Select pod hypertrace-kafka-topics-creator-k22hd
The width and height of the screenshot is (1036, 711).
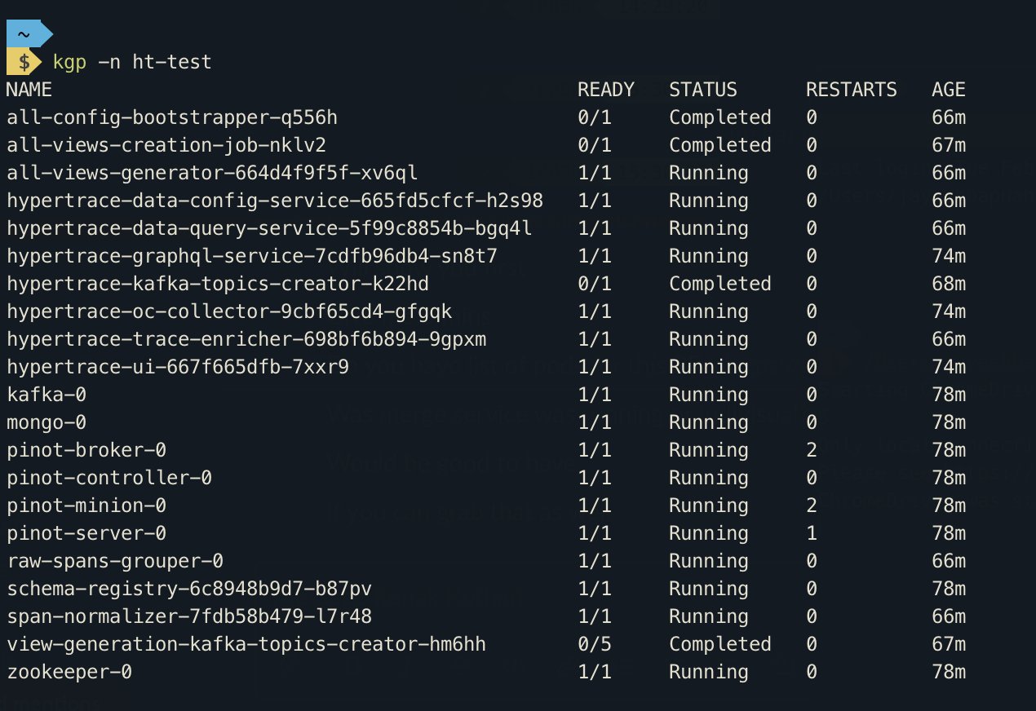pos(218,284)
